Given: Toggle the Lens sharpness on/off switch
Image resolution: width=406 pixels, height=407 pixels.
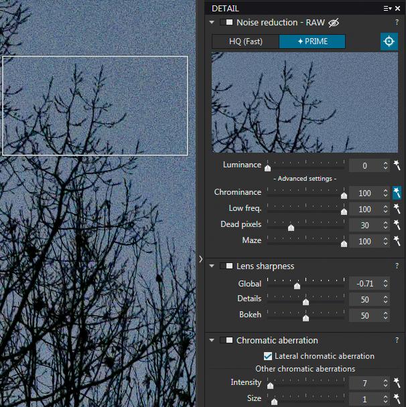Looking at the screenshot, I should tap(226, 266).
